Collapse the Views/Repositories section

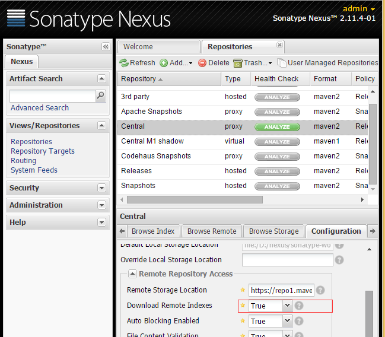pyautogui.click(x=101, y=126)
